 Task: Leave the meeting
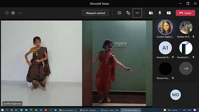pos(185,13)
